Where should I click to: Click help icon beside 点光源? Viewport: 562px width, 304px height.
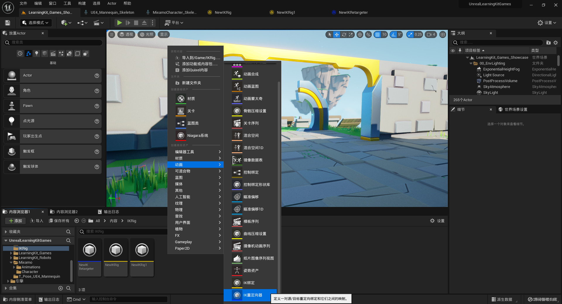pos(97,121)
